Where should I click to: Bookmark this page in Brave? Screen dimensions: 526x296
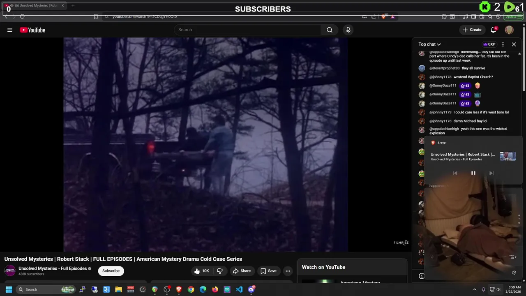click(x=96, y=16)
